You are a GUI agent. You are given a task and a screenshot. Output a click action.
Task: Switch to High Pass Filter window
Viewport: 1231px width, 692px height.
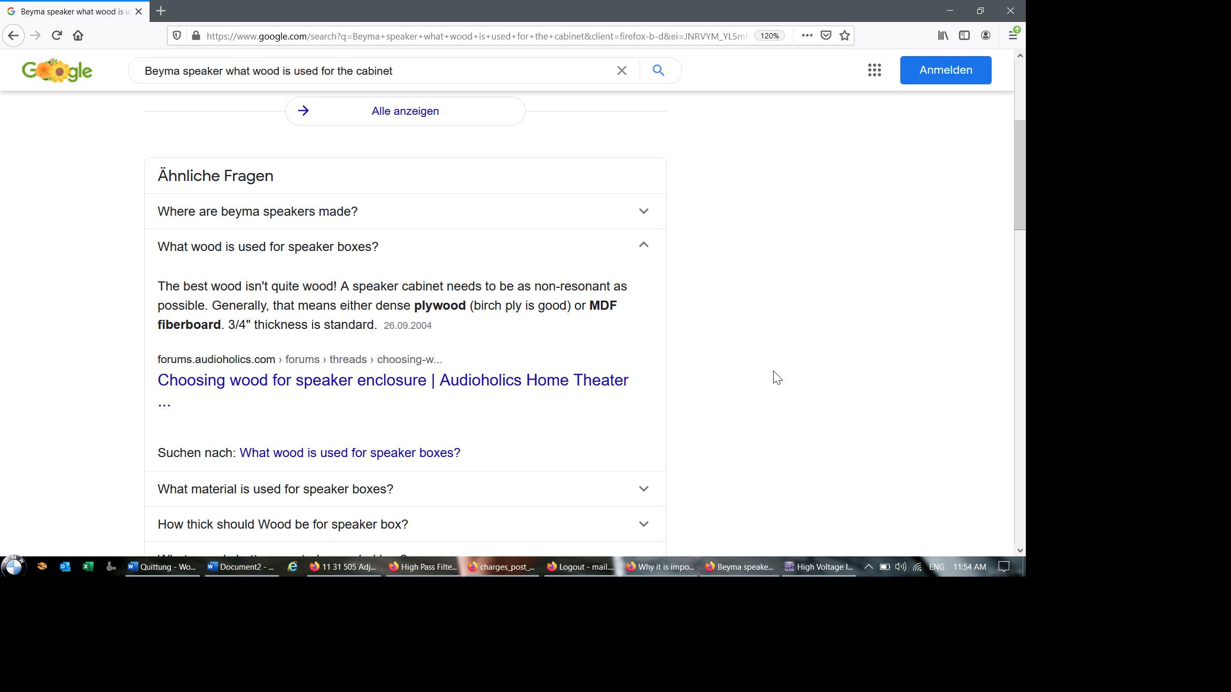click(422, 567)
